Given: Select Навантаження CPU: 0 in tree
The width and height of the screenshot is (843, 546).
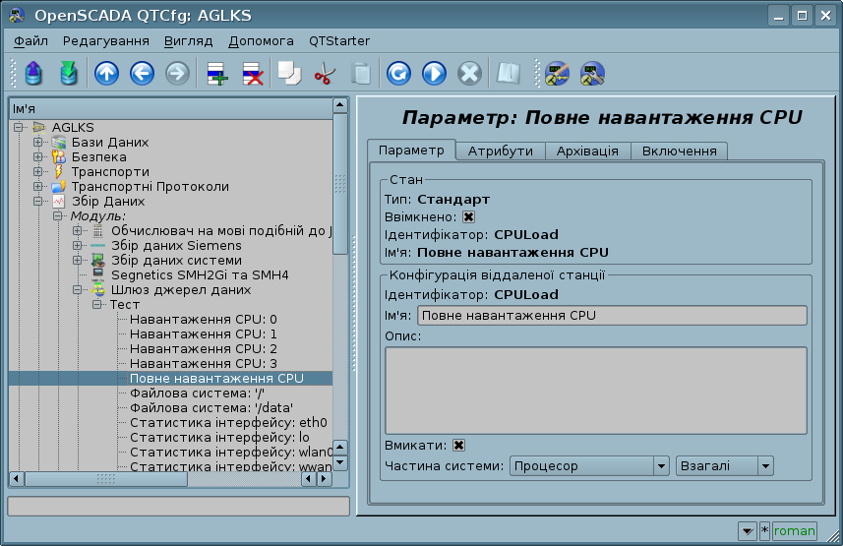Looking at the screenshot, I should coord(204,320).
